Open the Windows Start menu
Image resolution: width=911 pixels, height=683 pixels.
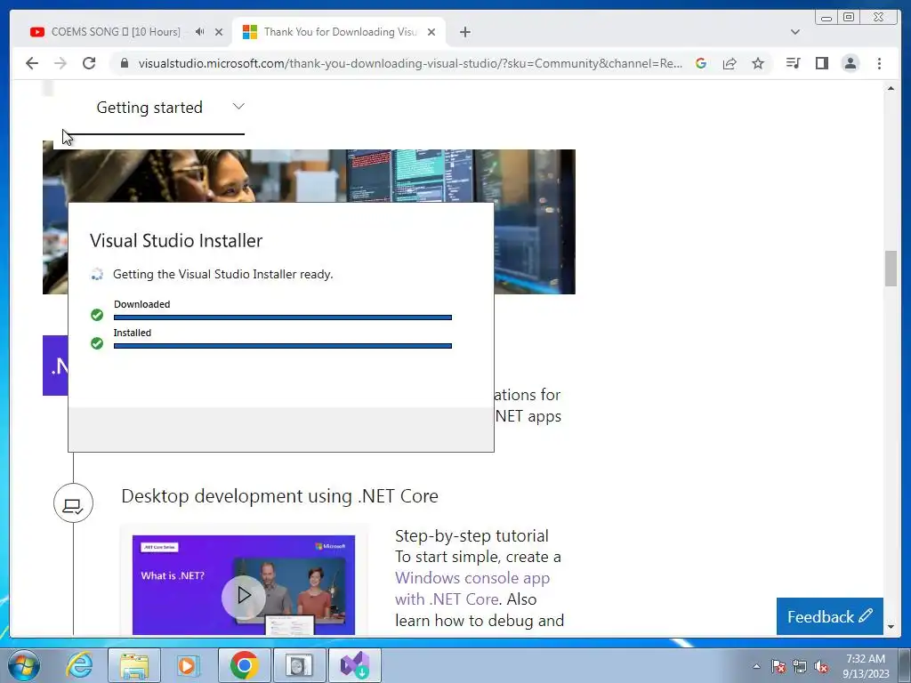[23, 665]
